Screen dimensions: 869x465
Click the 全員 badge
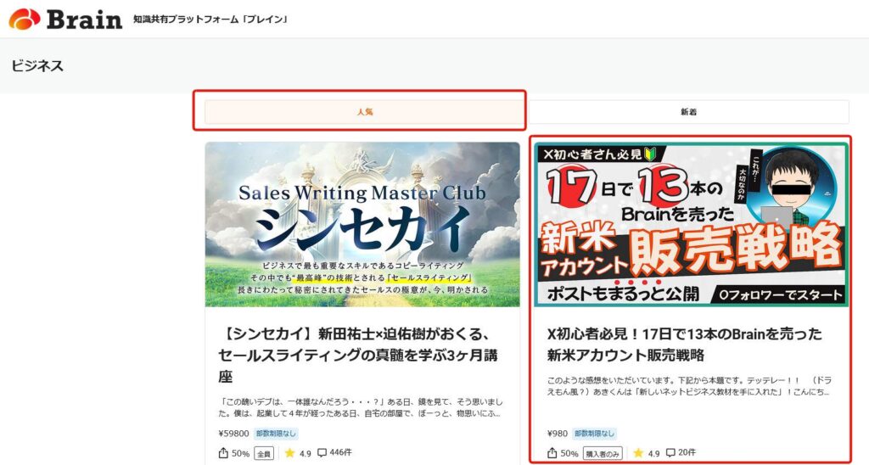264,453
